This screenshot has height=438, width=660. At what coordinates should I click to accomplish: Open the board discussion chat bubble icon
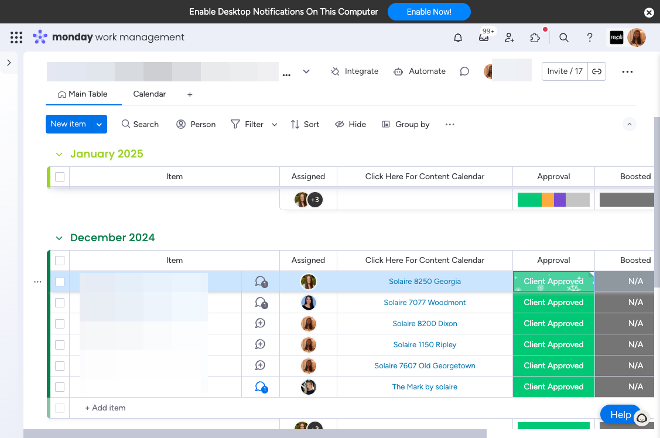point(464,71)
